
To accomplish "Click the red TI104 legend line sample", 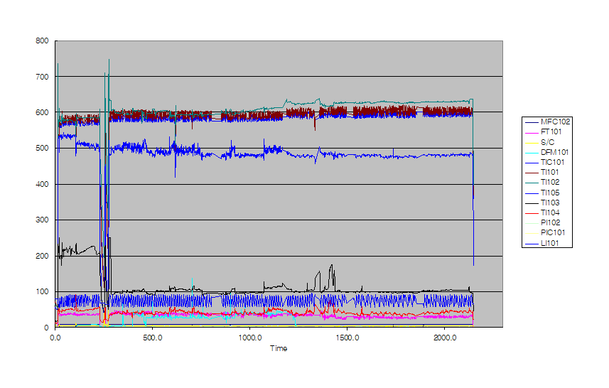I will (x=532, y=214).
